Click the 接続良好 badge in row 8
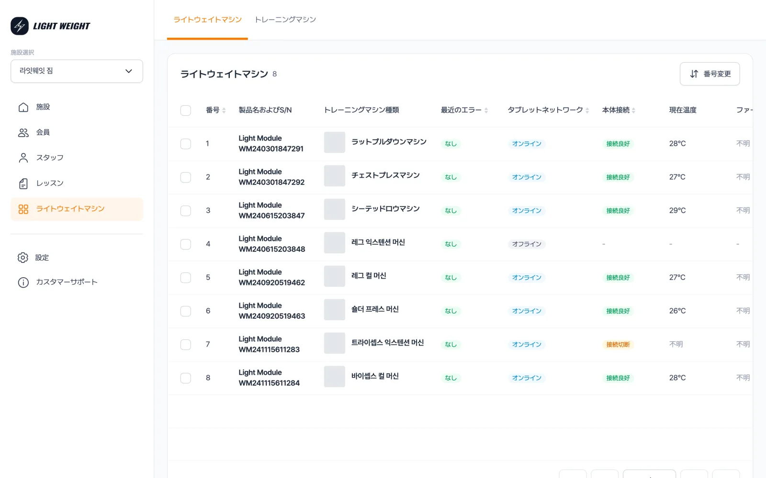Viewport: 766px width, 478px height. click(x=618, y=378)
